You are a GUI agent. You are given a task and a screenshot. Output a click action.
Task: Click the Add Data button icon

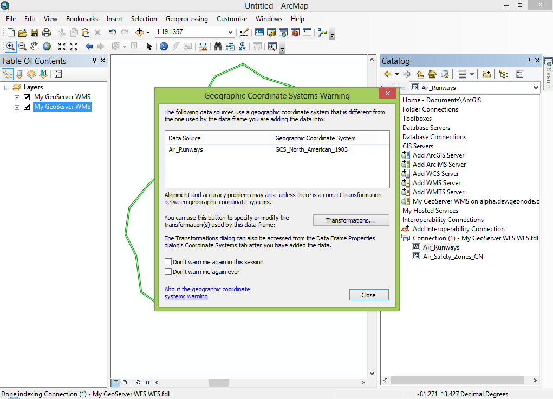140,32
